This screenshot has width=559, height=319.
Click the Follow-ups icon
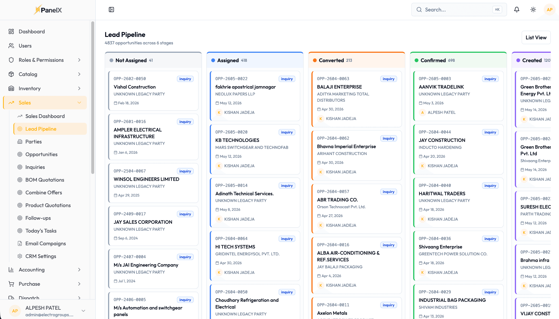tap(20, 218)
